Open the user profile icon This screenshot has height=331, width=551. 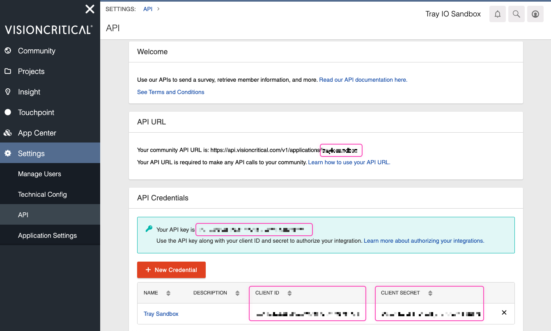[x=535, y=14]
